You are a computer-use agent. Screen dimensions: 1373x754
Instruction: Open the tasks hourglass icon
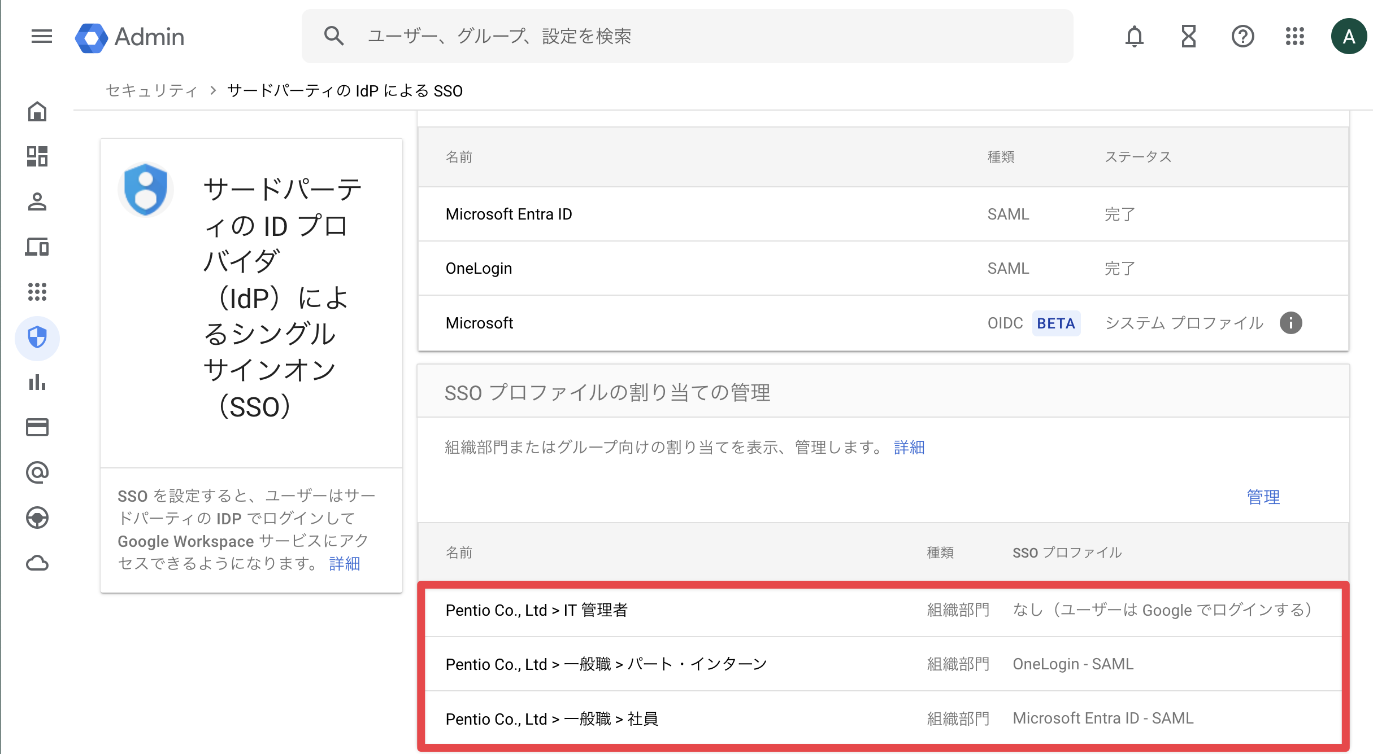[1188, 37]
